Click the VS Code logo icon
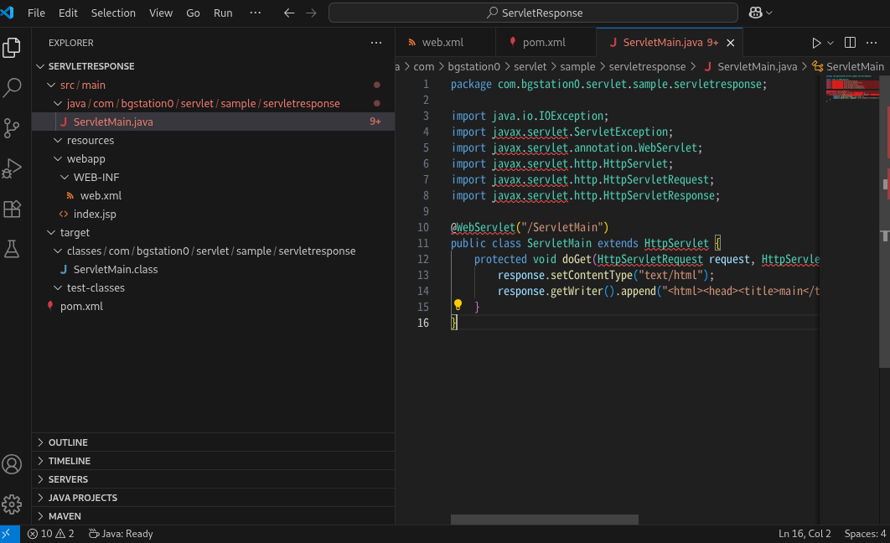This screenshot has height=543, width=890. (8, 13)
